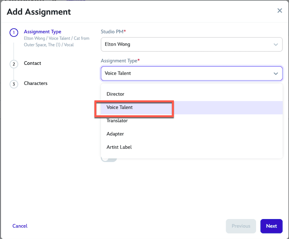Screen dimensions: 289x239
Task: Click the step 3 circle indicator
Action: pyautogui.click(x=14, y=84)
